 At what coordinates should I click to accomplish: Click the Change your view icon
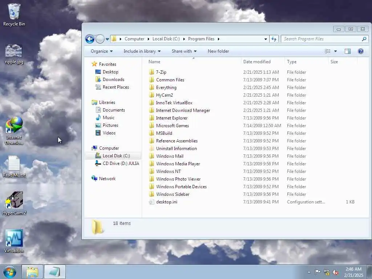tap(328, 51)
